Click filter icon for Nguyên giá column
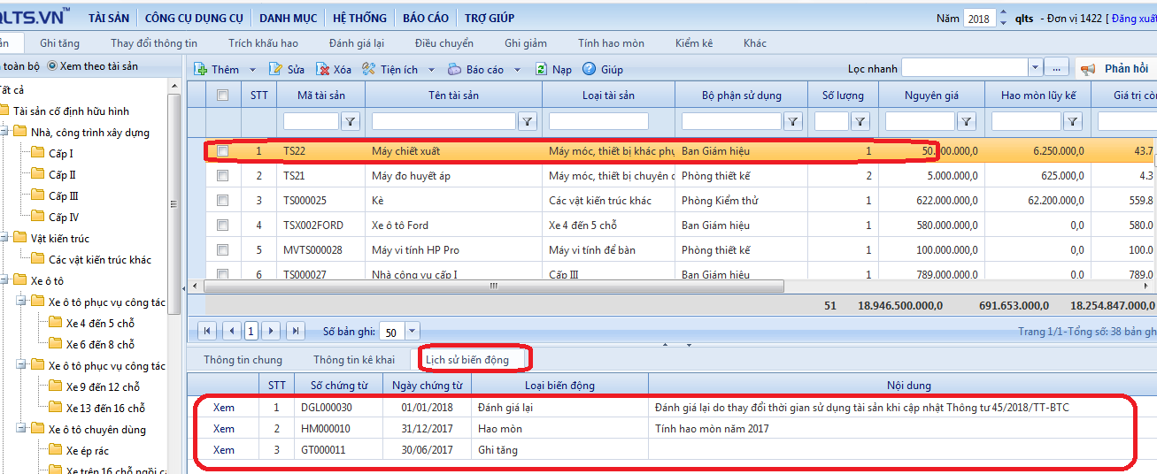This screenshot has width=1157, height=474. [x=968, y=122]
